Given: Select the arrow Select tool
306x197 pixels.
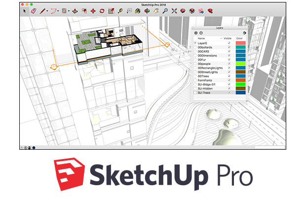Looking at the screenshot, I should pyautogui.click(x=24, y=10).
